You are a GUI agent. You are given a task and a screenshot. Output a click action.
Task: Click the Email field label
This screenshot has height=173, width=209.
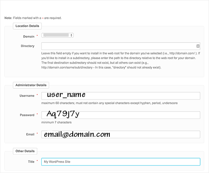point(30,134)
